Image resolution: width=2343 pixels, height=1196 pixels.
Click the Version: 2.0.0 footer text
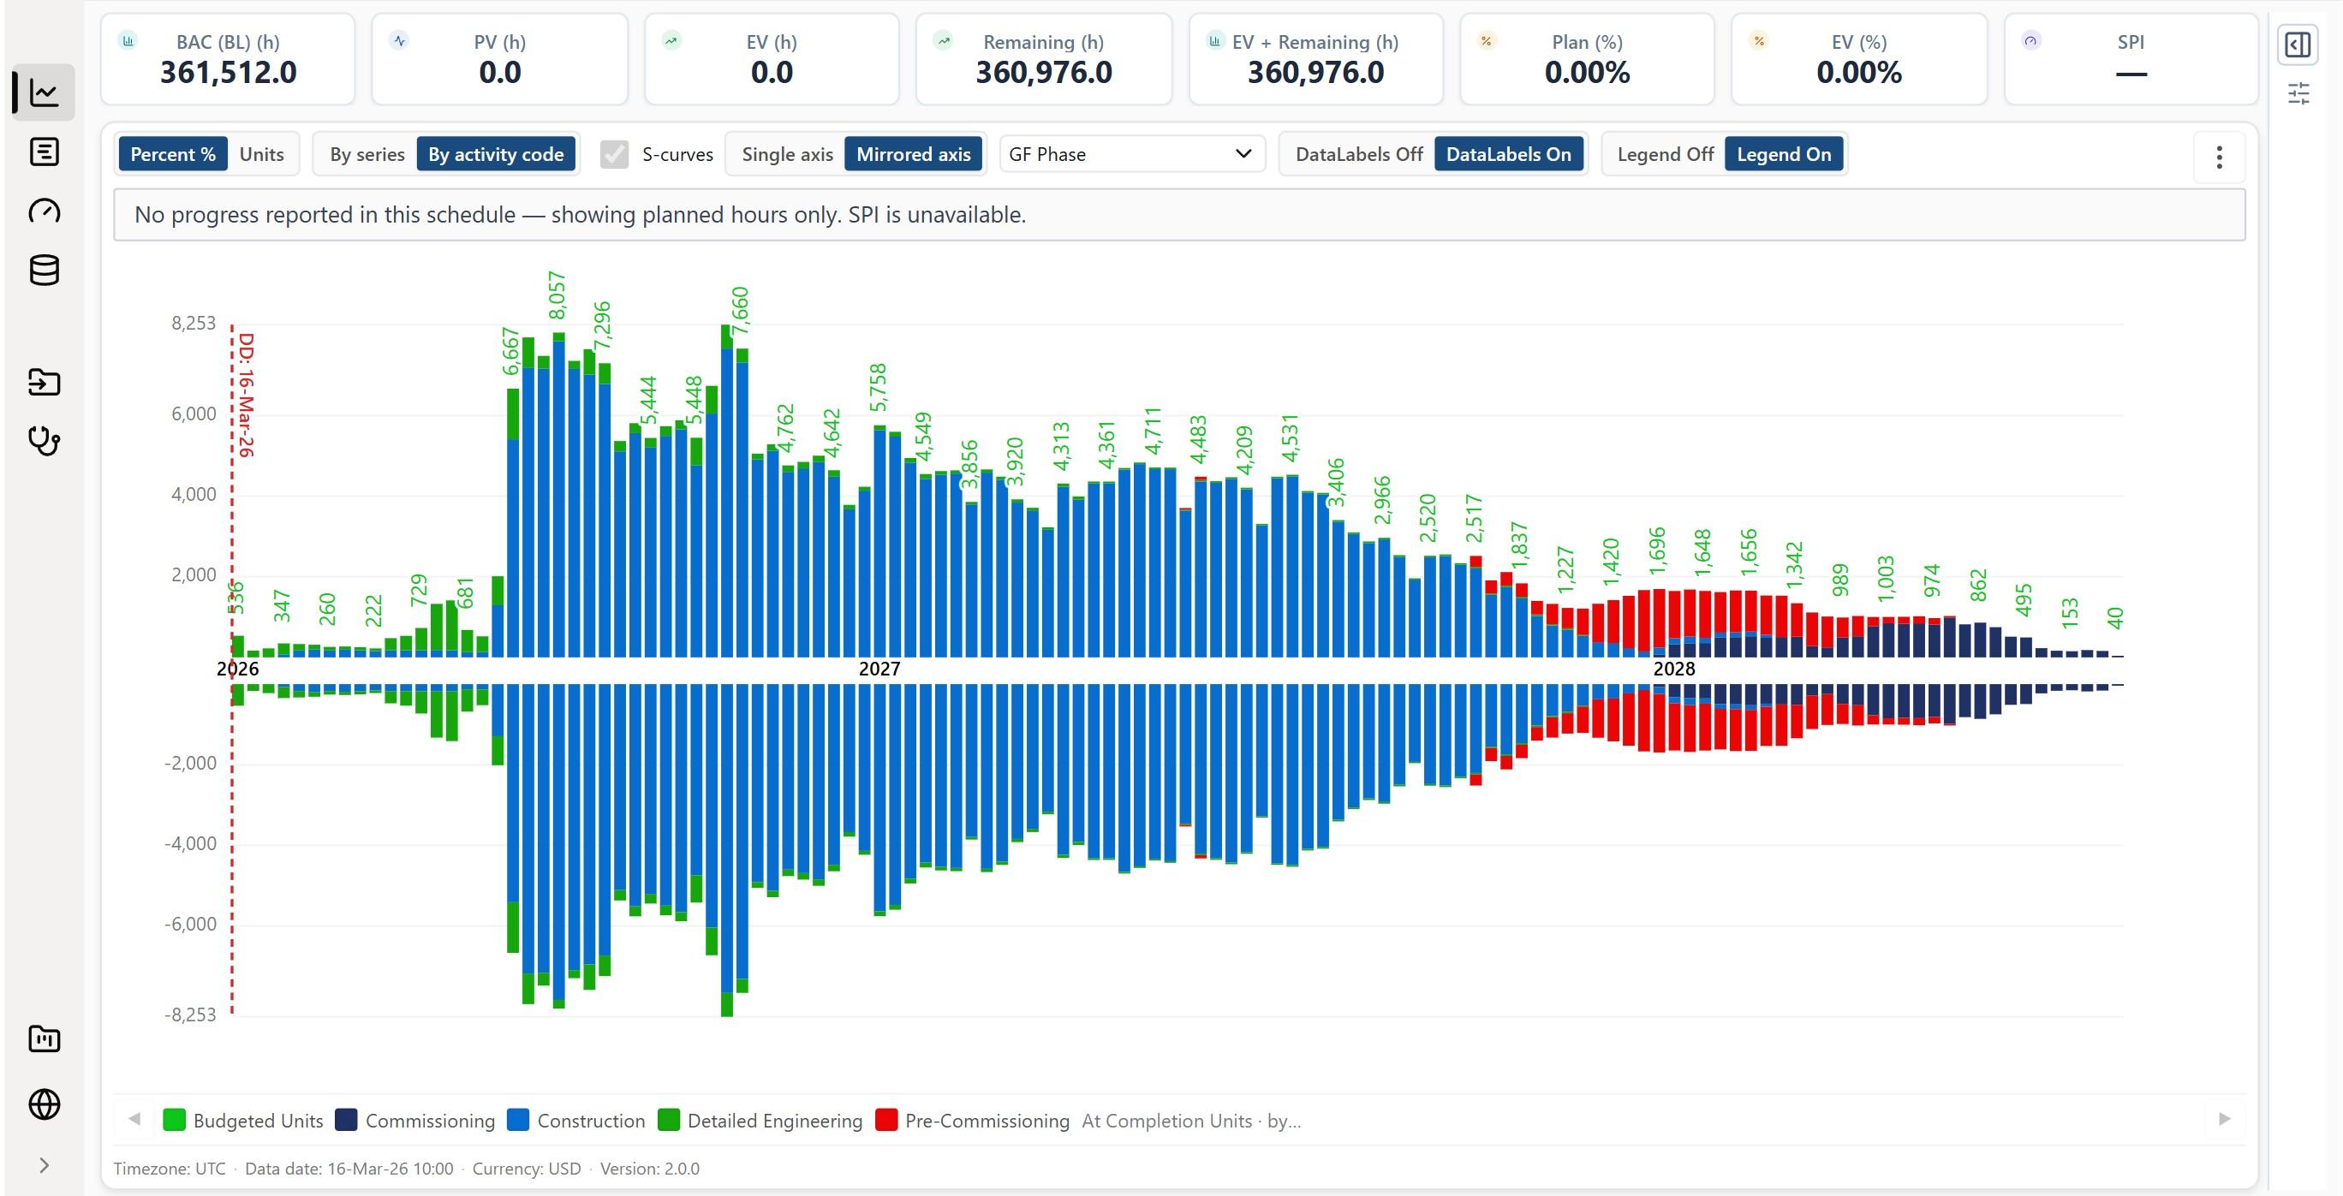(649, 1169)
